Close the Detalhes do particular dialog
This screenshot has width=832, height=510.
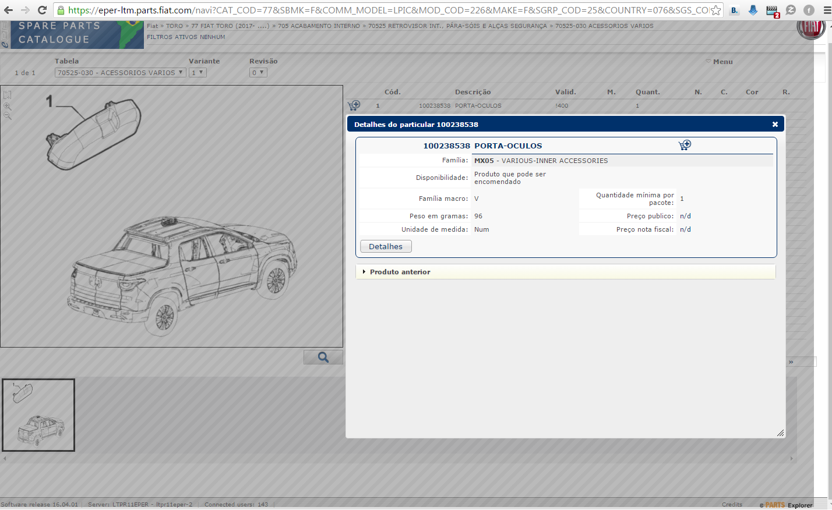point(775,124)
